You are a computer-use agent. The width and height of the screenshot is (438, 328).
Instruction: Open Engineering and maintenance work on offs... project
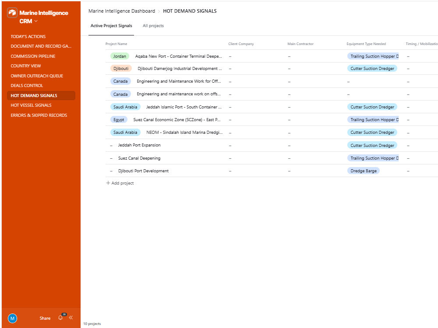179,94
